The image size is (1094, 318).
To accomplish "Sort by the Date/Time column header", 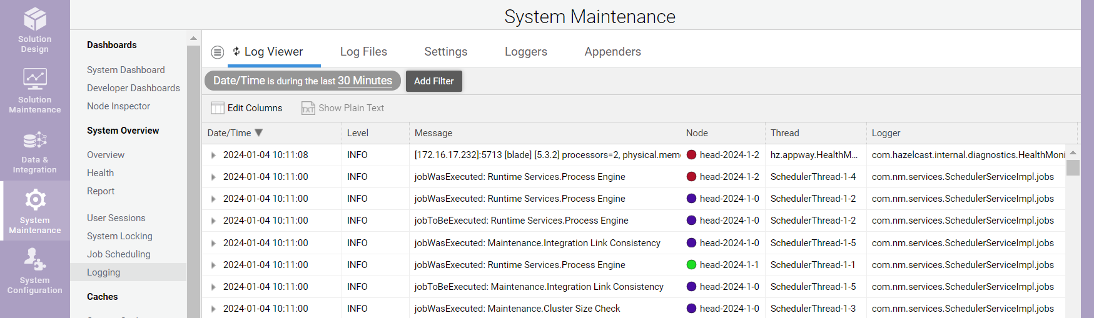I will click(230, 133).
